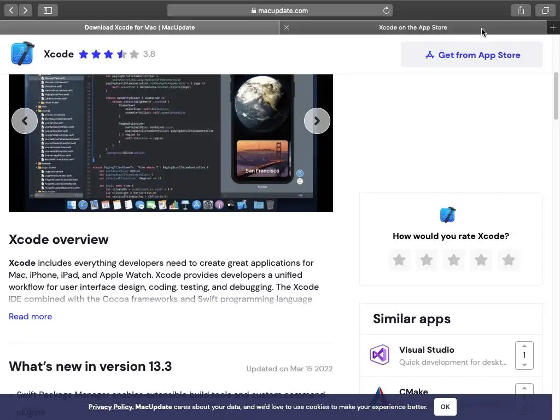
Task: Click the Xcode title in header
Action: (x=59, y=54)
